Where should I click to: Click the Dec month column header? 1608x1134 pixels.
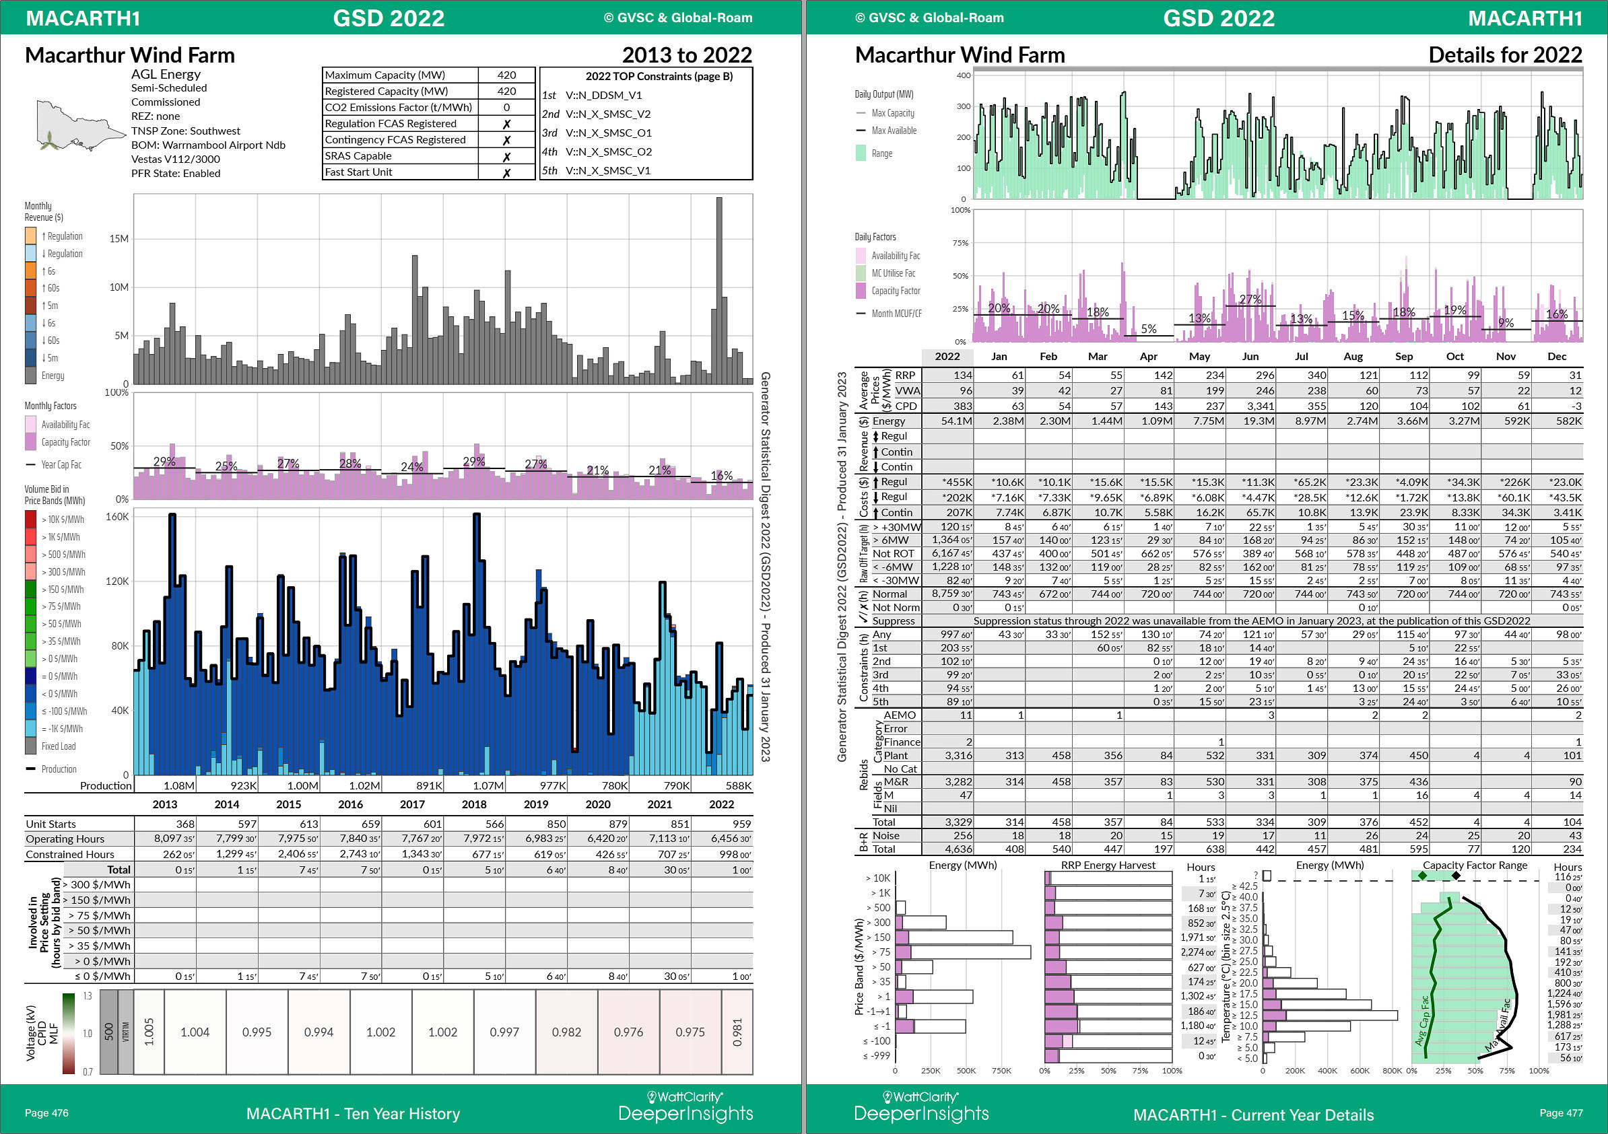[1557, 356]
